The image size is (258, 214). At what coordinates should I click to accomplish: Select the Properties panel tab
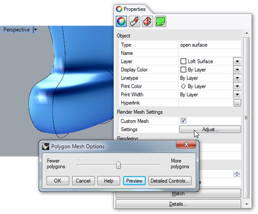(x=131, y=9)
